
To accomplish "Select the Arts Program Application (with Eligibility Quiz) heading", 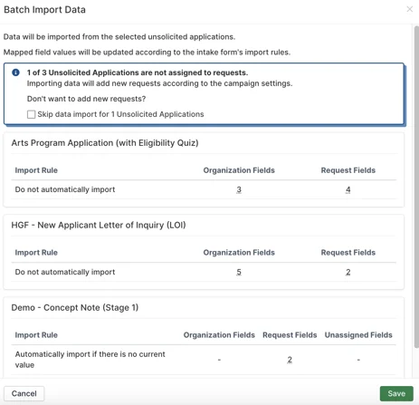I will point(105,143).
